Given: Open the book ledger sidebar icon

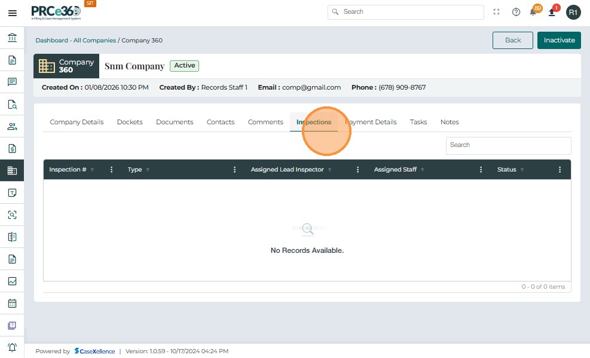Looking at the screenshot, I should click(12, 237).
